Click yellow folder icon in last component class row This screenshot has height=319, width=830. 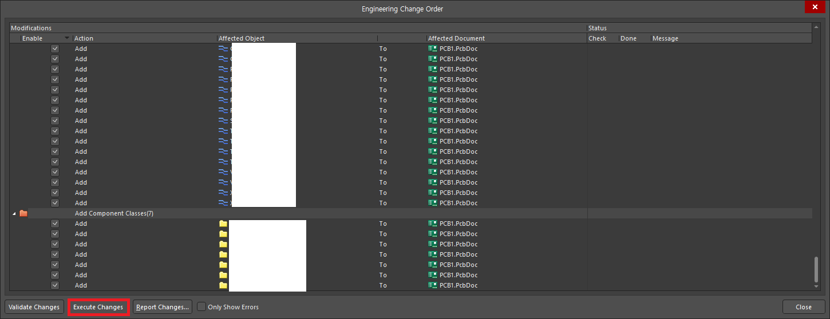coord(223,285)
